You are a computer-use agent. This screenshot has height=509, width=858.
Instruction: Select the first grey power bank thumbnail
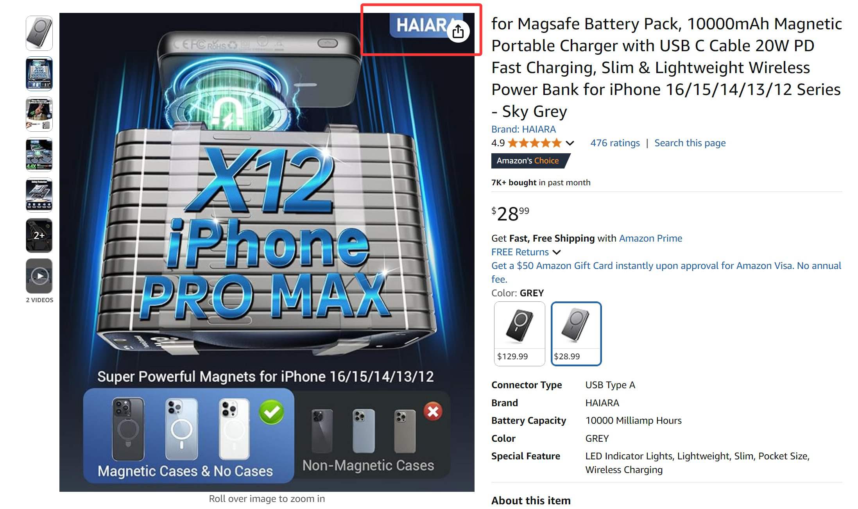tap(39, 33)
